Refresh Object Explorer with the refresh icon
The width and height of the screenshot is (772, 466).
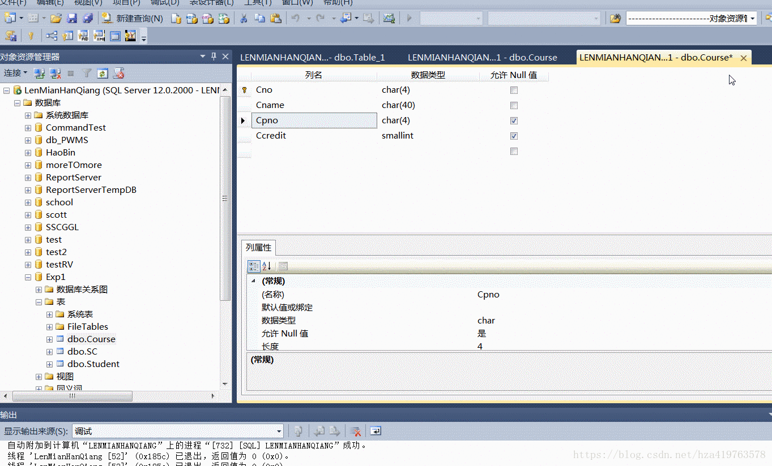coord(102,73)
